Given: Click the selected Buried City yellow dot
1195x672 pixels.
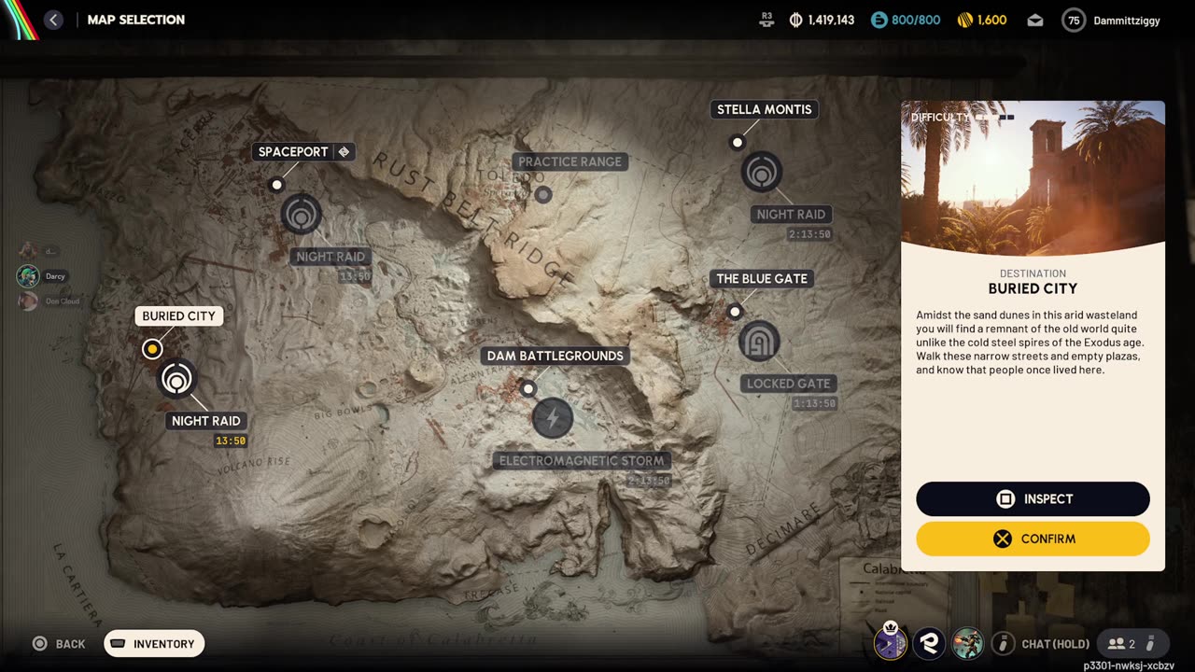Looking at the screenshot, I should click(152, 349).
